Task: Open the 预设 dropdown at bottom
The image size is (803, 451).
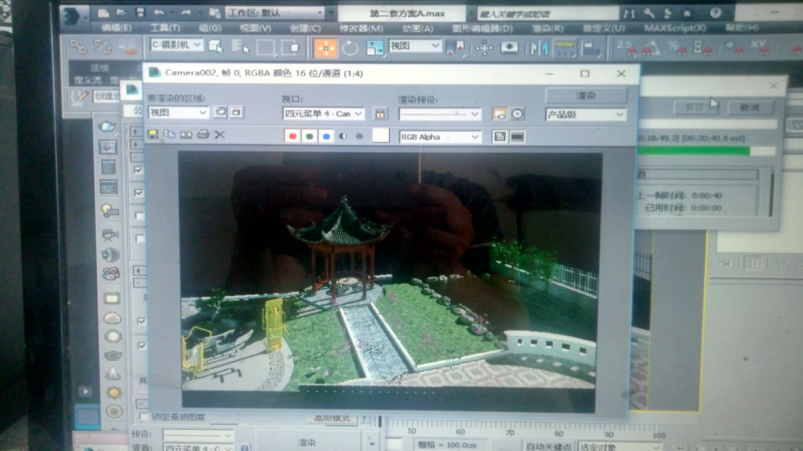Action: (198, 435)
